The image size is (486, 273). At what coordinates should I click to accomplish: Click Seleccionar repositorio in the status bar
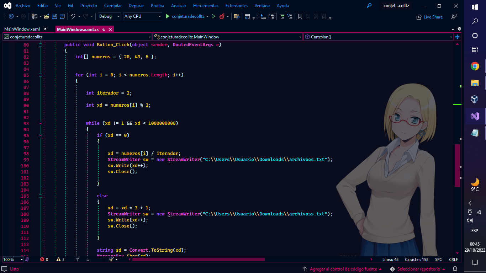click(x=418, y=269)
